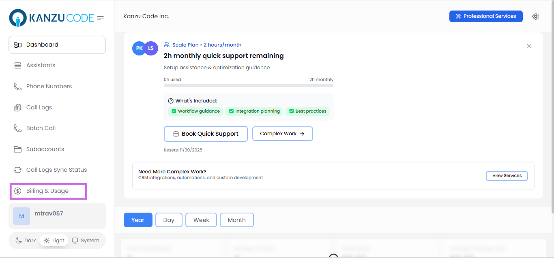Click the Complex Work button
554x258 pixels.
tap(283, 134)
